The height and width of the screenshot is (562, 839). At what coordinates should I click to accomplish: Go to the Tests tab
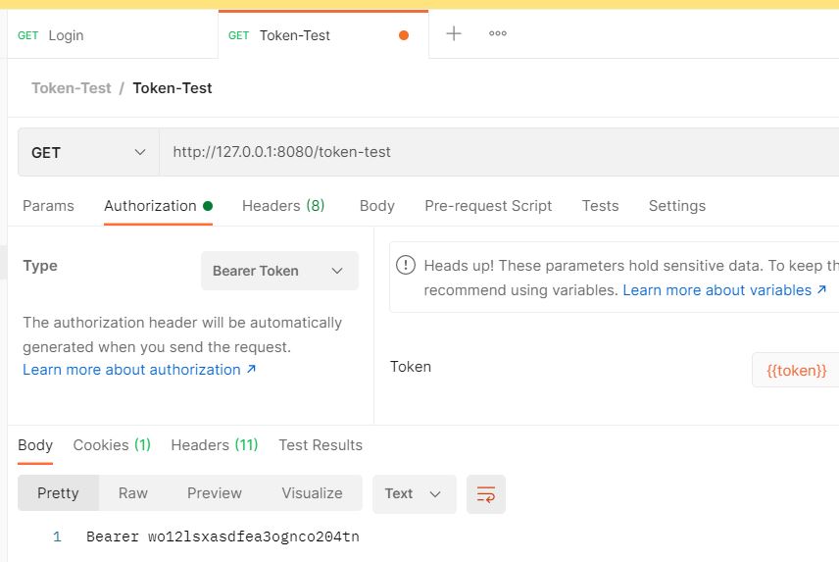600,206
